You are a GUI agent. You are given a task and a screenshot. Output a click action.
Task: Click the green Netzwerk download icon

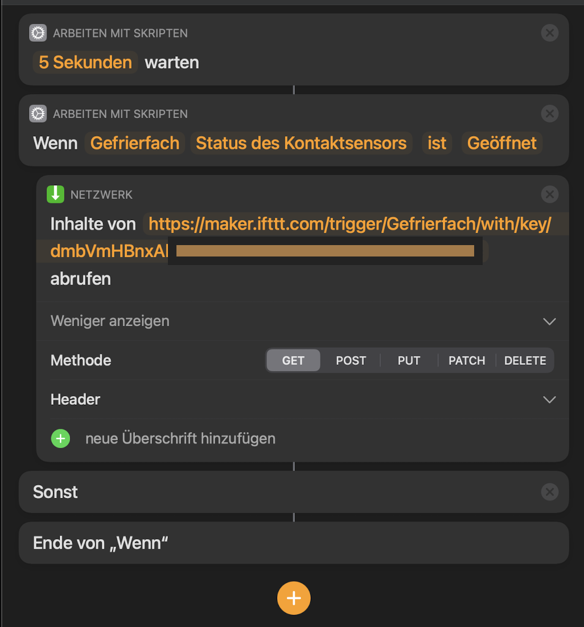pos(55,195)
